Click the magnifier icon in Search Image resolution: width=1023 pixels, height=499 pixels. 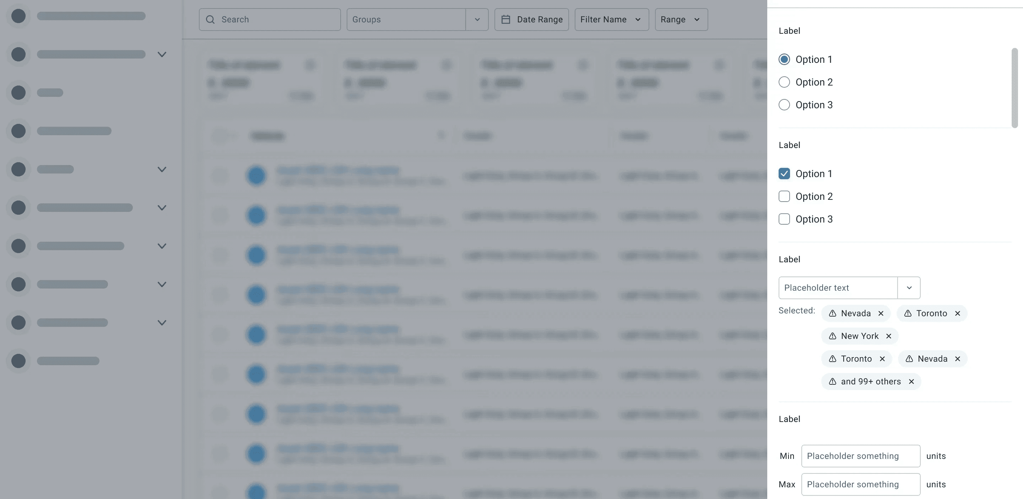click(211, 20)
